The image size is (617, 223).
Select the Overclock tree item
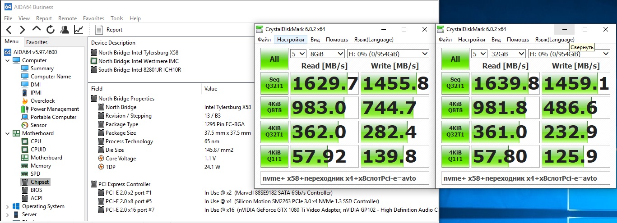pos(42,101)
